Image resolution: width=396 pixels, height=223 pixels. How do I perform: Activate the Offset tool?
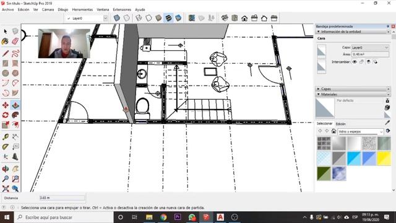coord(15,125)
